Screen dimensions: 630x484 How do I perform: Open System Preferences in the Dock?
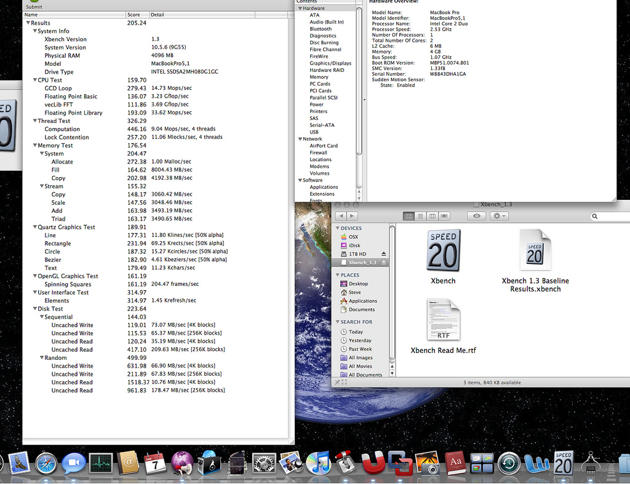coord(264,462)
